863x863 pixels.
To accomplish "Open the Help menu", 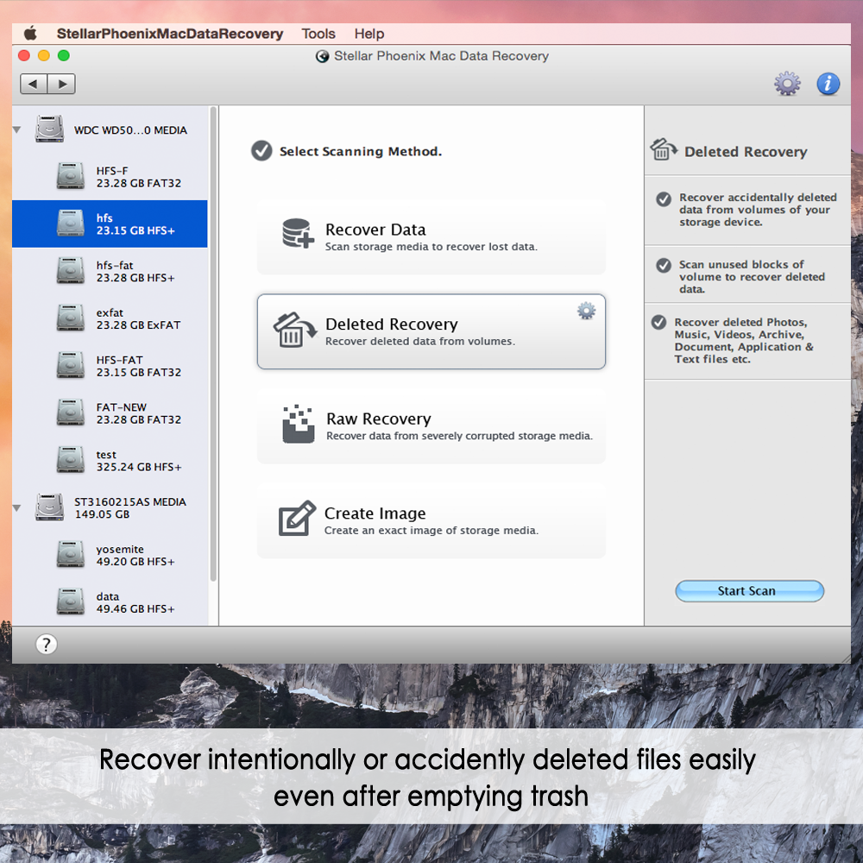I will [369, 34].
